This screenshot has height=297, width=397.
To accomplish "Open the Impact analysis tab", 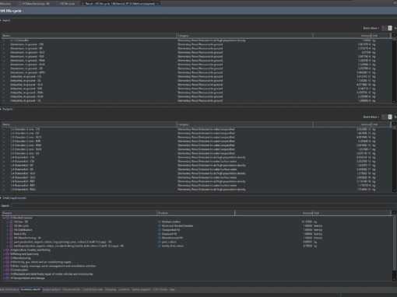I will click(51, 289).
